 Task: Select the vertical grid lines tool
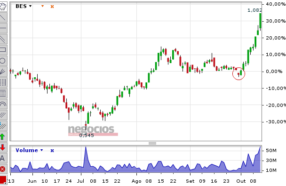pos(3,82)
